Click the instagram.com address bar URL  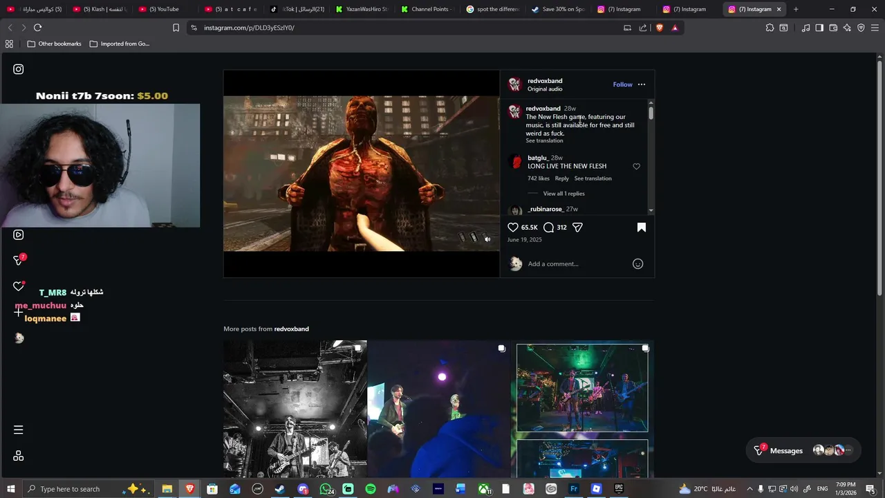click(249, 28)
